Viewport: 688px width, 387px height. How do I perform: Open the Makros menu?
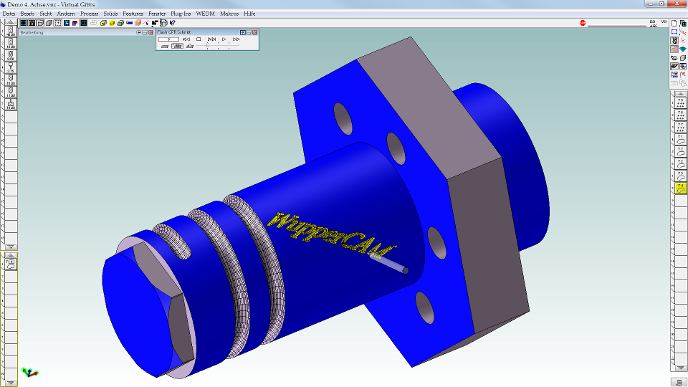coord(229,14)
